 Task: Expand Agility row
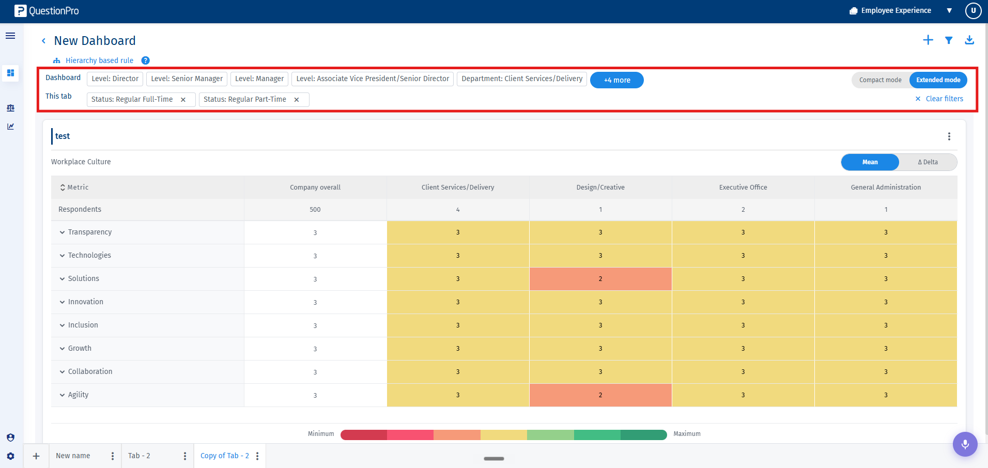point(62,395)
